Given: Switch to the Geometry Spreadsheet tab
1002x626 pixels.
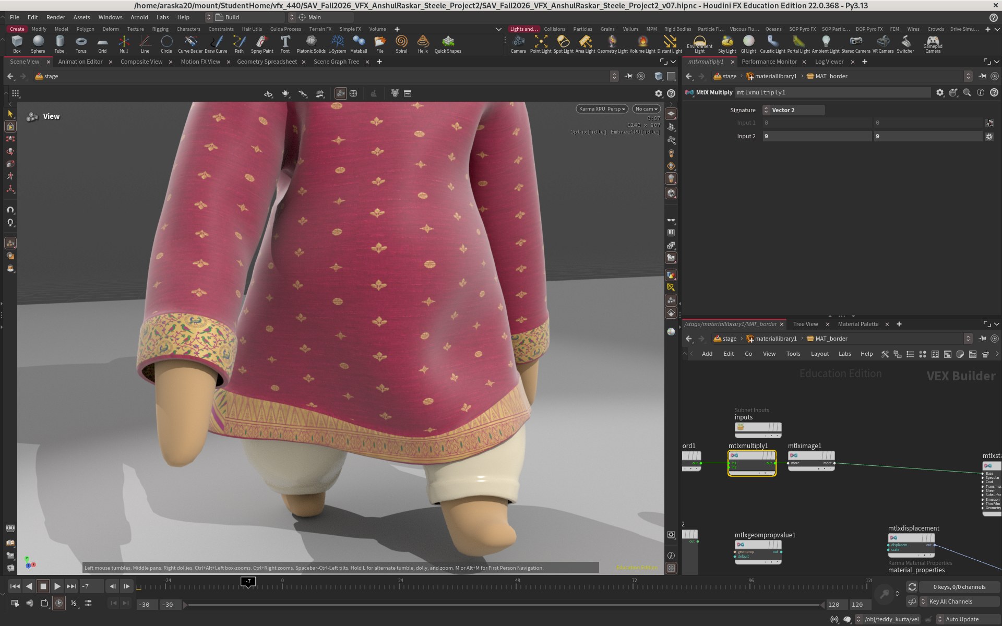Looking at the screenshot, I should (267, 62).
